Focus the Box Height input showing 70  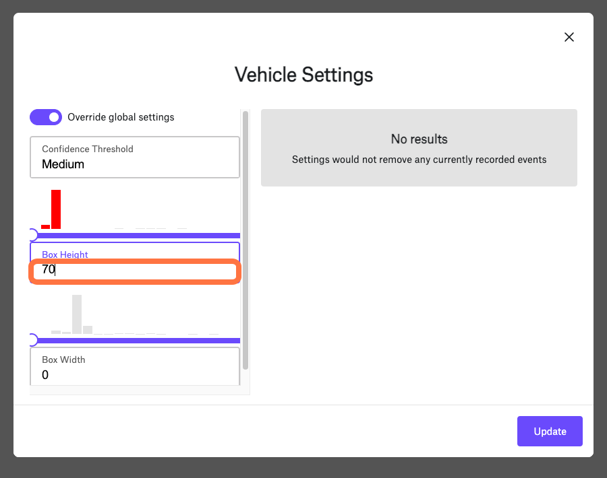pos(135,270)
